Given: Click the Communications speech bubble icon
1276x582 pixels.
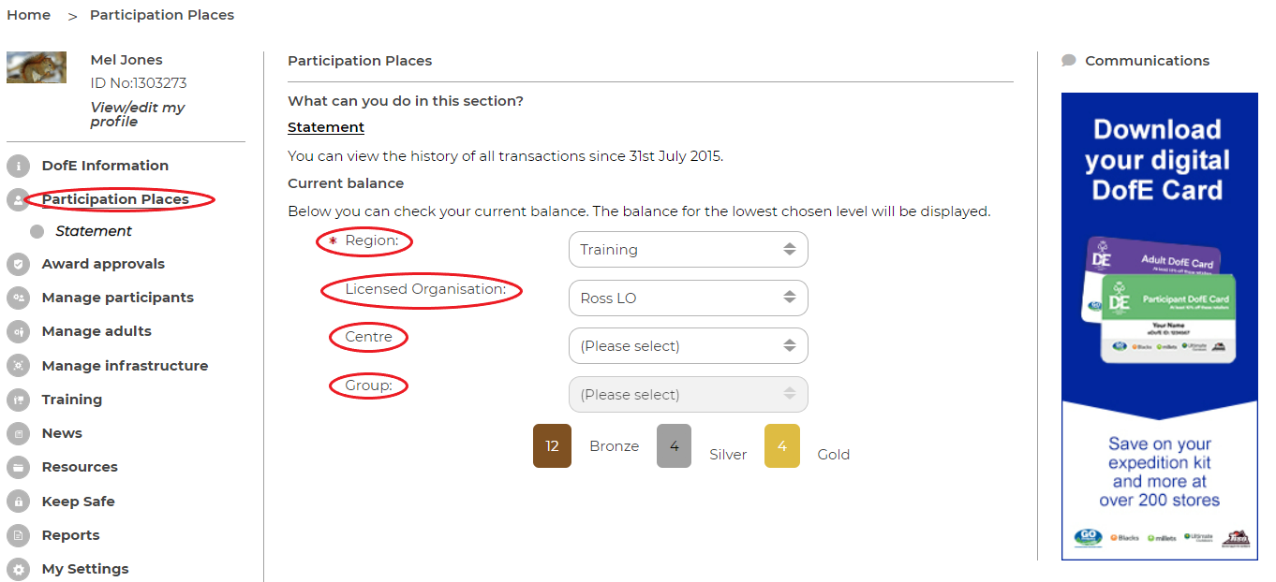Looking at the screenshot, I should [1069, 61].
